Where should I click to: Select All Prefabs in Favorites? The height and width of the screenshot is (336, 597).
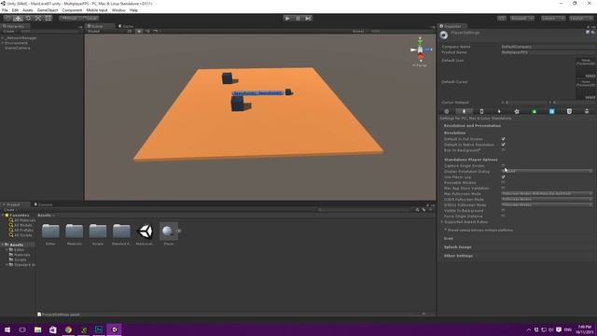(x=21, y=231)
